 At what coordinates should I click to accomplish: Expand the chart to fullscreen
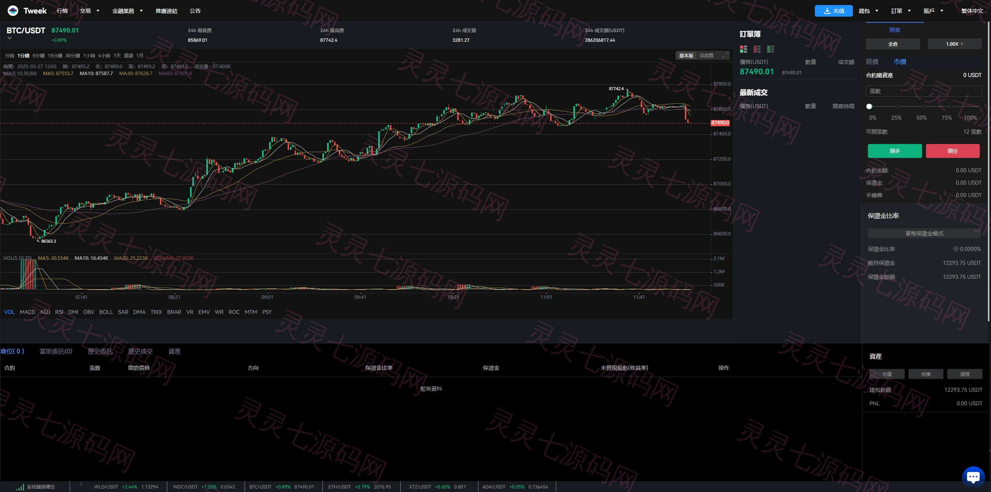point(725,56)
